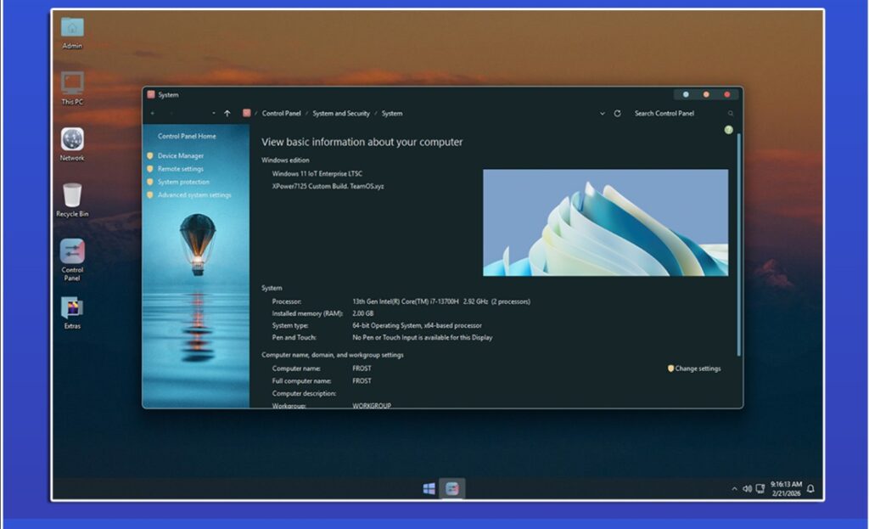The width and height of the screenshot is (869, 529).
Task: Open This PC desktop icon
Action: coord(72,84)
